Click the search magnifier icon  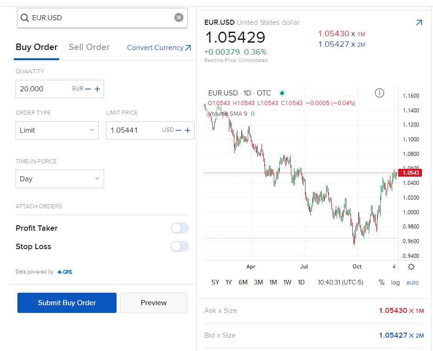coord(25,18)
